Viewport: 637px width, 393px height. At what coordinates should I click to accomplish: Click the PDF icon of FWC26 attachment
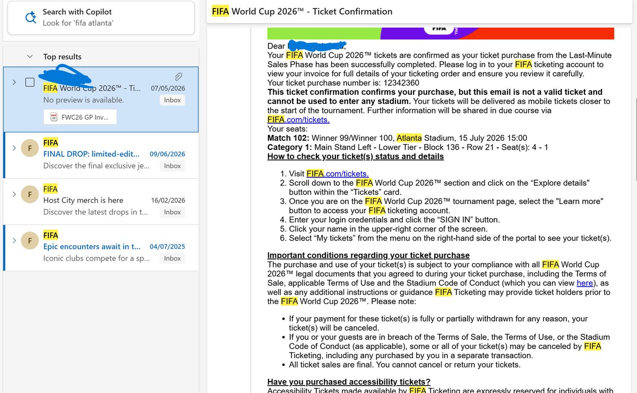pyautogui.click(x=54, y=117)
